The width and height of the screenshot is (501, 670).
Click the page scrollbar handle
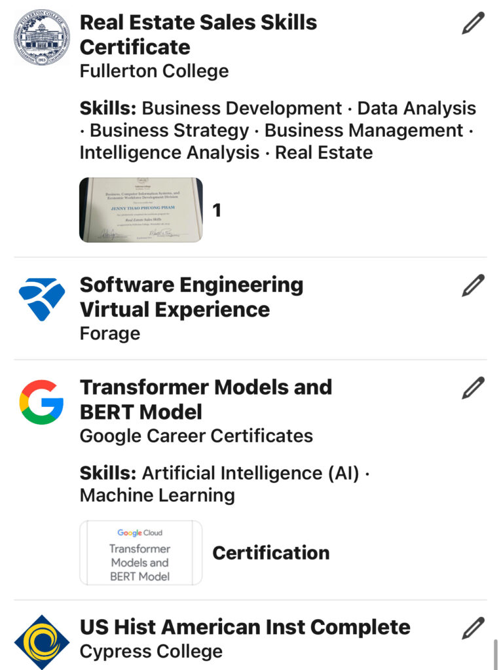[496, 654]
